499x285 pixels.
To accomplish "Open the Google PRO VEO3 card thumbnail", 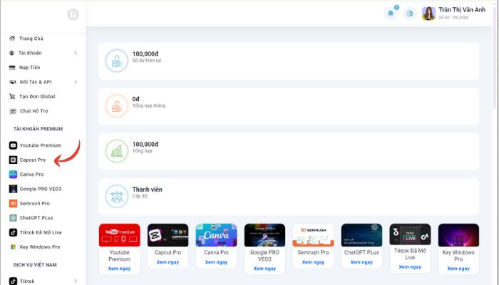I will pyautogui.click(x=264, y=235).
